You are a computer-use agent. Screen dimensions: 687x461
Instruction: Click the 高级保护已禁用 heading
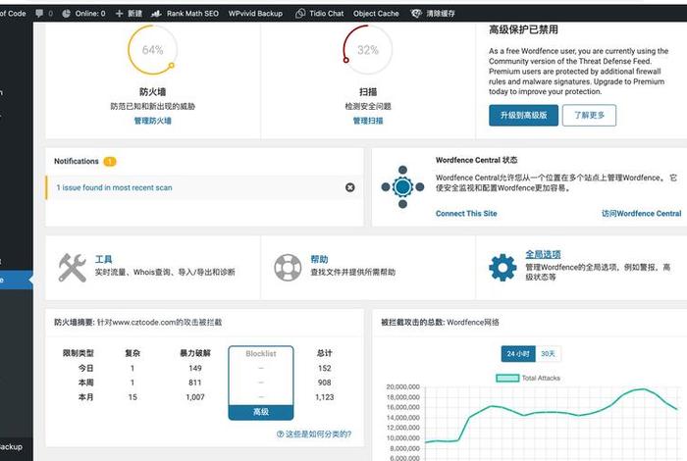point(523,29)
